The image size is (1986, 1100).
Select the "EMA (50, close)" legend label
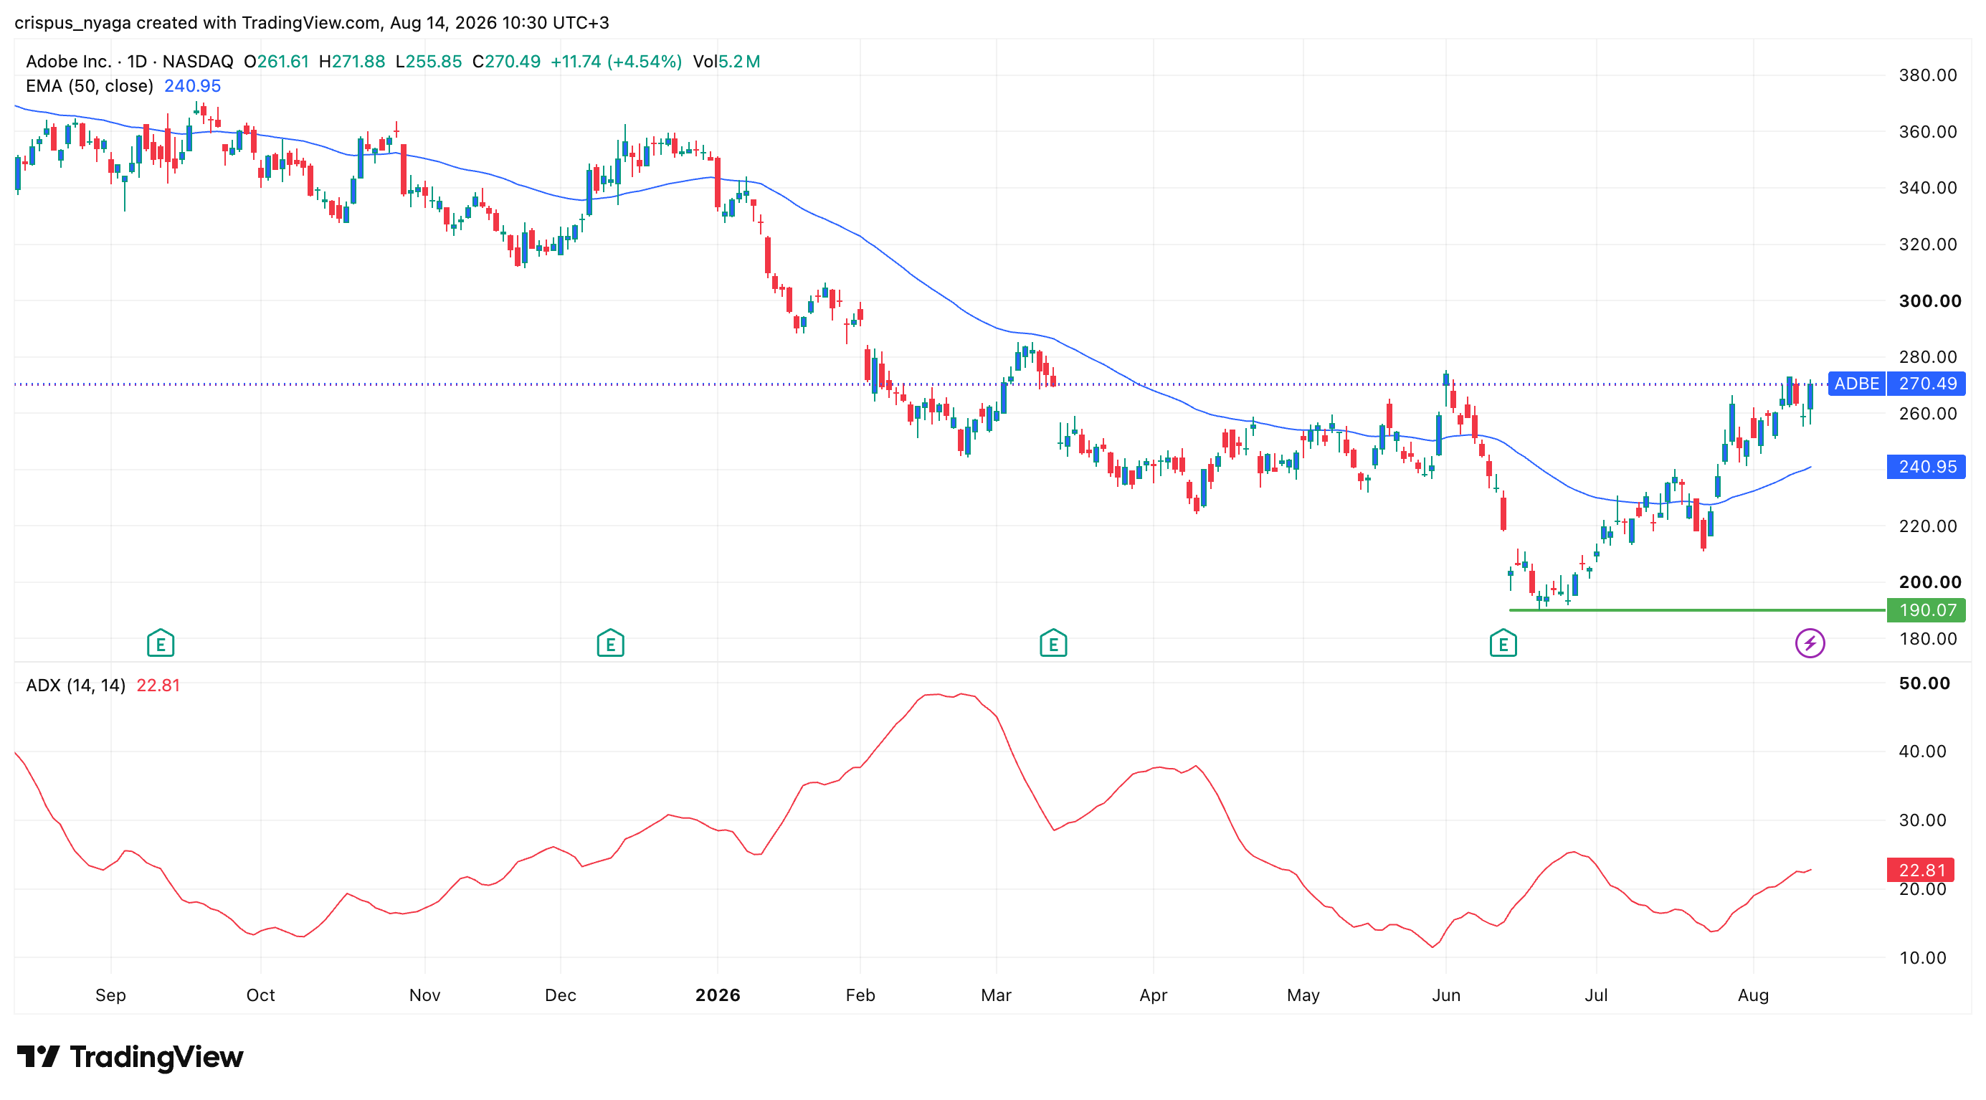[x=90, y=86]
